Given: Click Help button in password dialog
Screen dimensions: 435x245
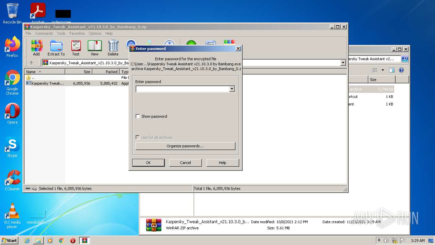Looking at the screenshot, I should [223, 163].
